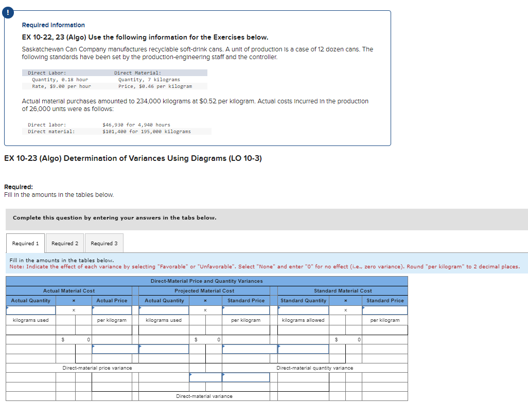Click the Actual Quantity kilograms used input field
Image resolution: width=528 pixels, height=402 pixels.
[x=31, y=310]
